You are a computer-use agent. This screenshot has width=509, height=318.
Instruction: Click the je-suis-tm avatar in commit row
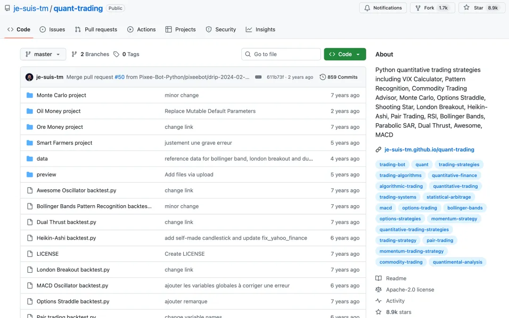[x=29, y=77]
